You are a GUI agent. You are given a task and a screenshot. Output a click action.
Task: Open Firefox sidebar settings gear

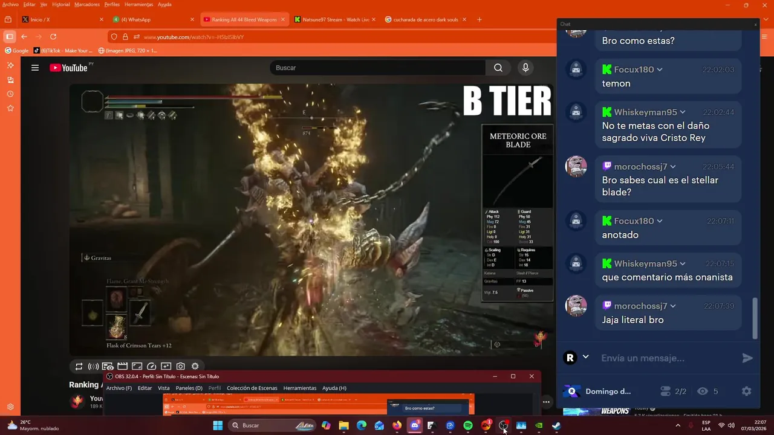(10, 407)
